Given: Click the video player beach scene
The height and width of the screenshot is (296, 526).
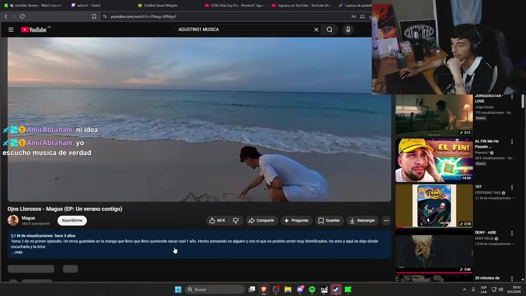Looking at the screenshot, I should [x=199, y=119].
